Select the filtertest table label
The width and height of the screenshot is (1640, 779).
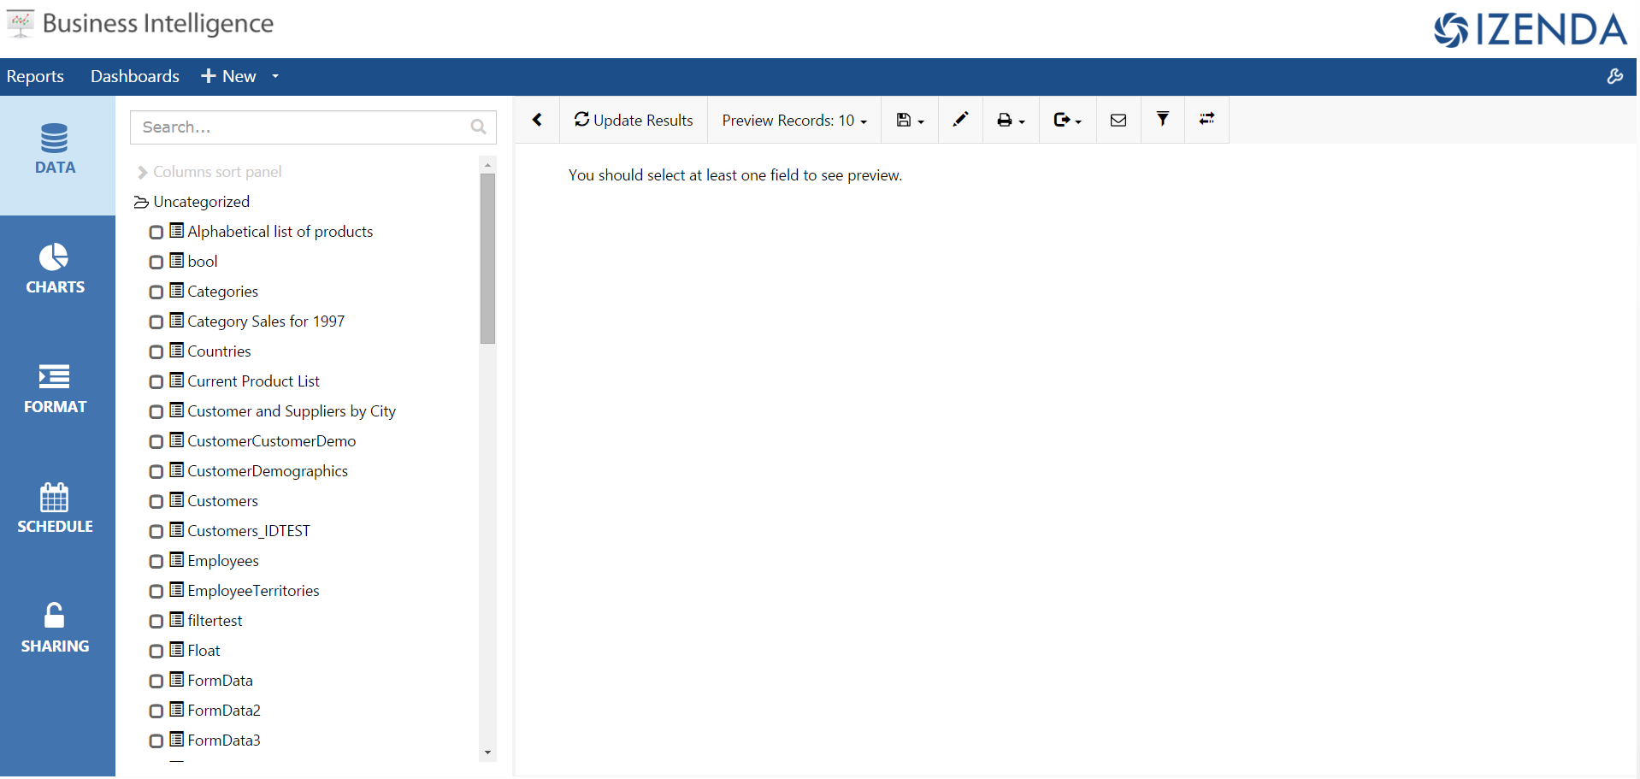[215, 621]
